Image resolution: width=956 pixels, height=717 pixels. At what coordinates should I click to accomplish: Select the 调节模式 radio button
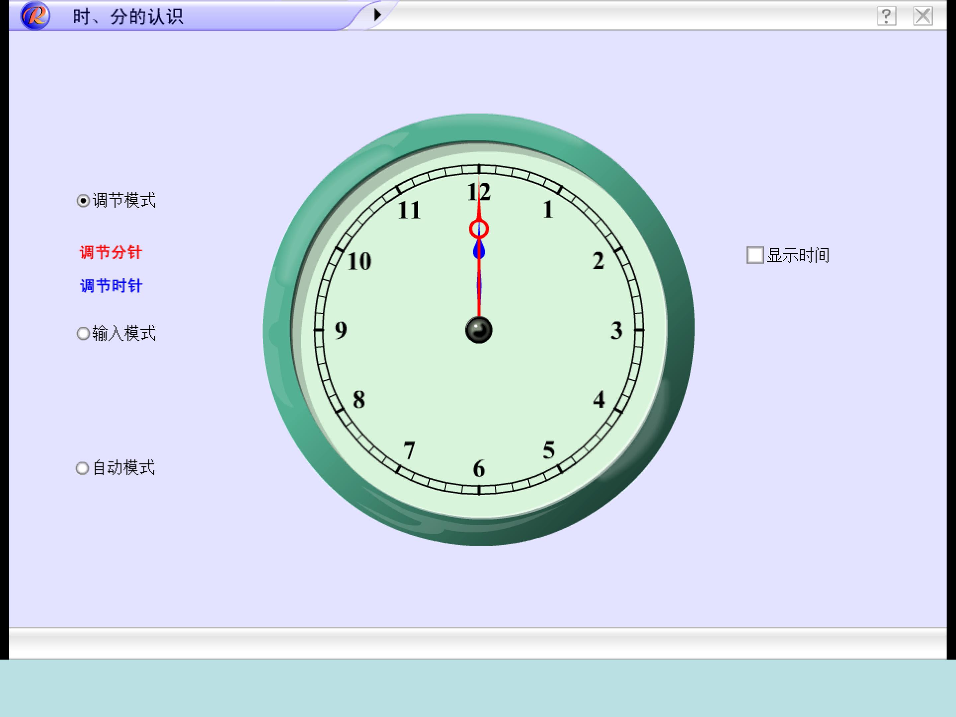(83, 201)
